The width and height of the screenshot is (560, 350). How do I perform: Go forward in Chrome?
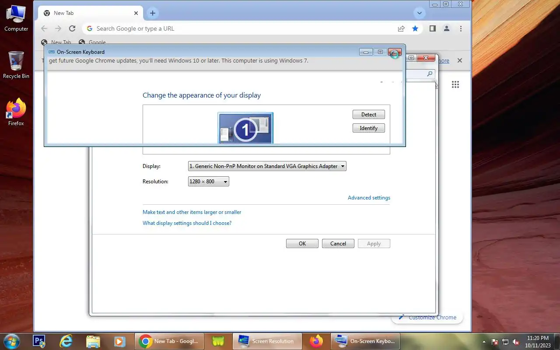click(58, 28)
